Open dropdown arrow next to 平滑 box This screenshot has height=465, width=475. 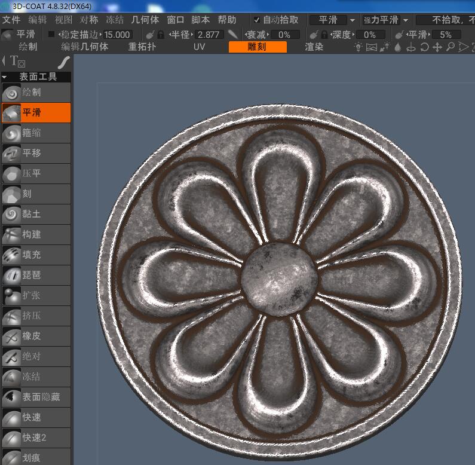tap(353, 20)
